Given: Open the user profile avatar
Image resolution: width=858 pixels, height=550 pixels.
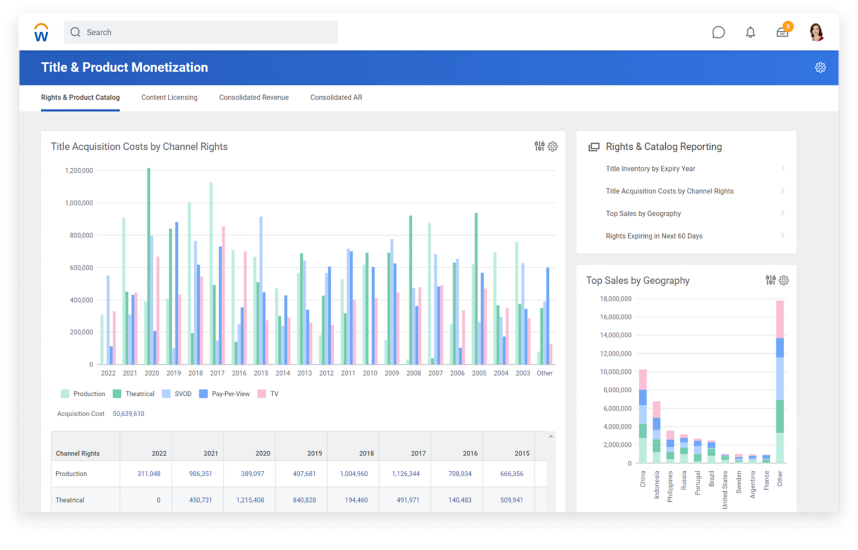Looking at the screenshot, I should click(x=817, y=32).
